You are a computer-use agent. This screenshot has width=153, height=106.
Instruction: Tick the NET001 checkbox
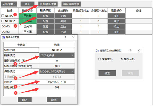click(x=3, y=16)
